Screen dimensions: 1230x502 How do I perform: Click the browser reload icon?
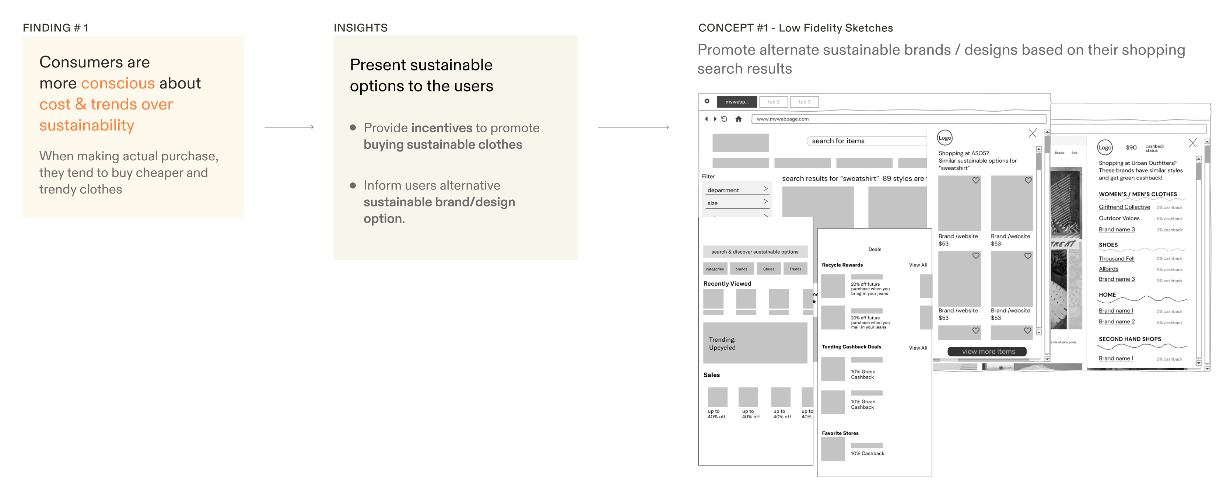click(724, 119)
